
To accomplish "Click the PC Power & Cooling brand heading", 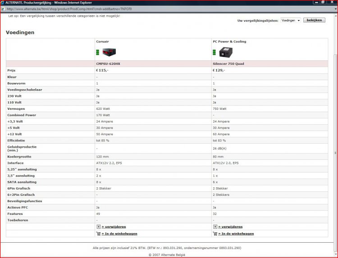I will click(x=229, y=41).
